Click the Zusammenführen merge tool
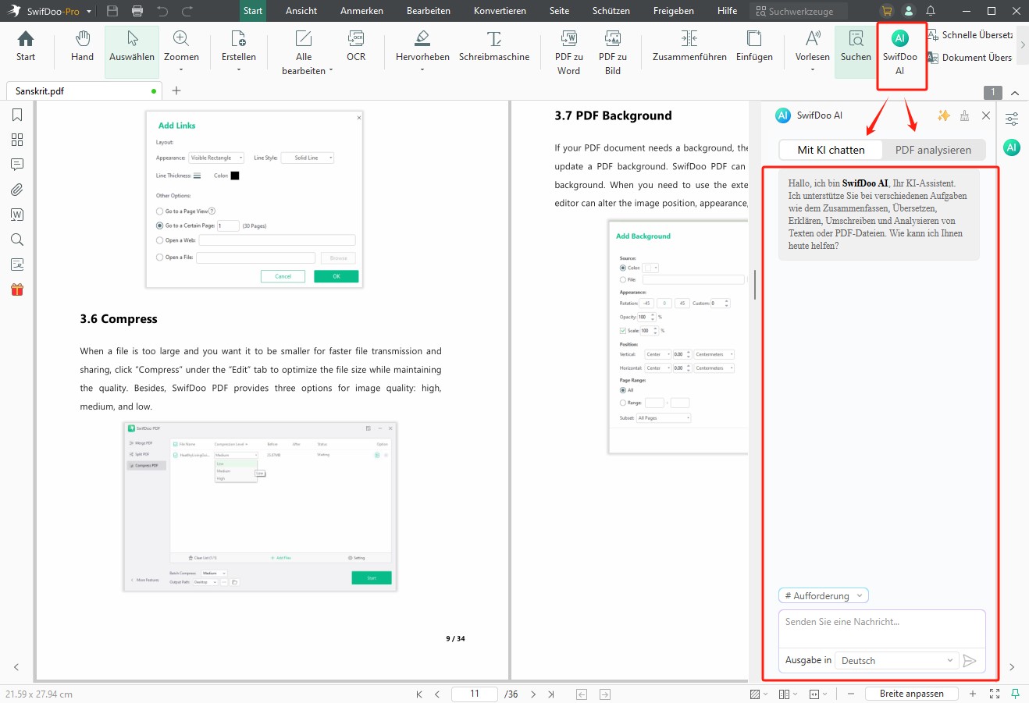1029x703 pixels. coord(689,47)
